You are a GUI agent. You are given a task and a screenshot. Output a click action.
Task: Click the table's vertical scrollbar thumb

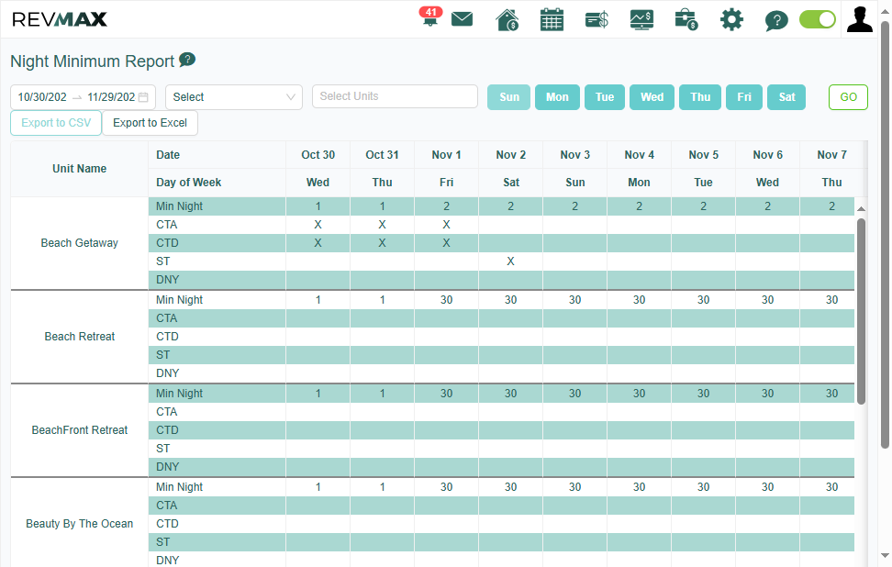862,311
